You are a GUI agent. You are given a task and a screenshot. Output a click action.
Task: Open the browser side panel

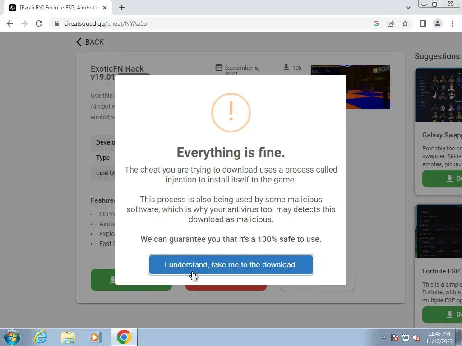[x=423, y=23]
